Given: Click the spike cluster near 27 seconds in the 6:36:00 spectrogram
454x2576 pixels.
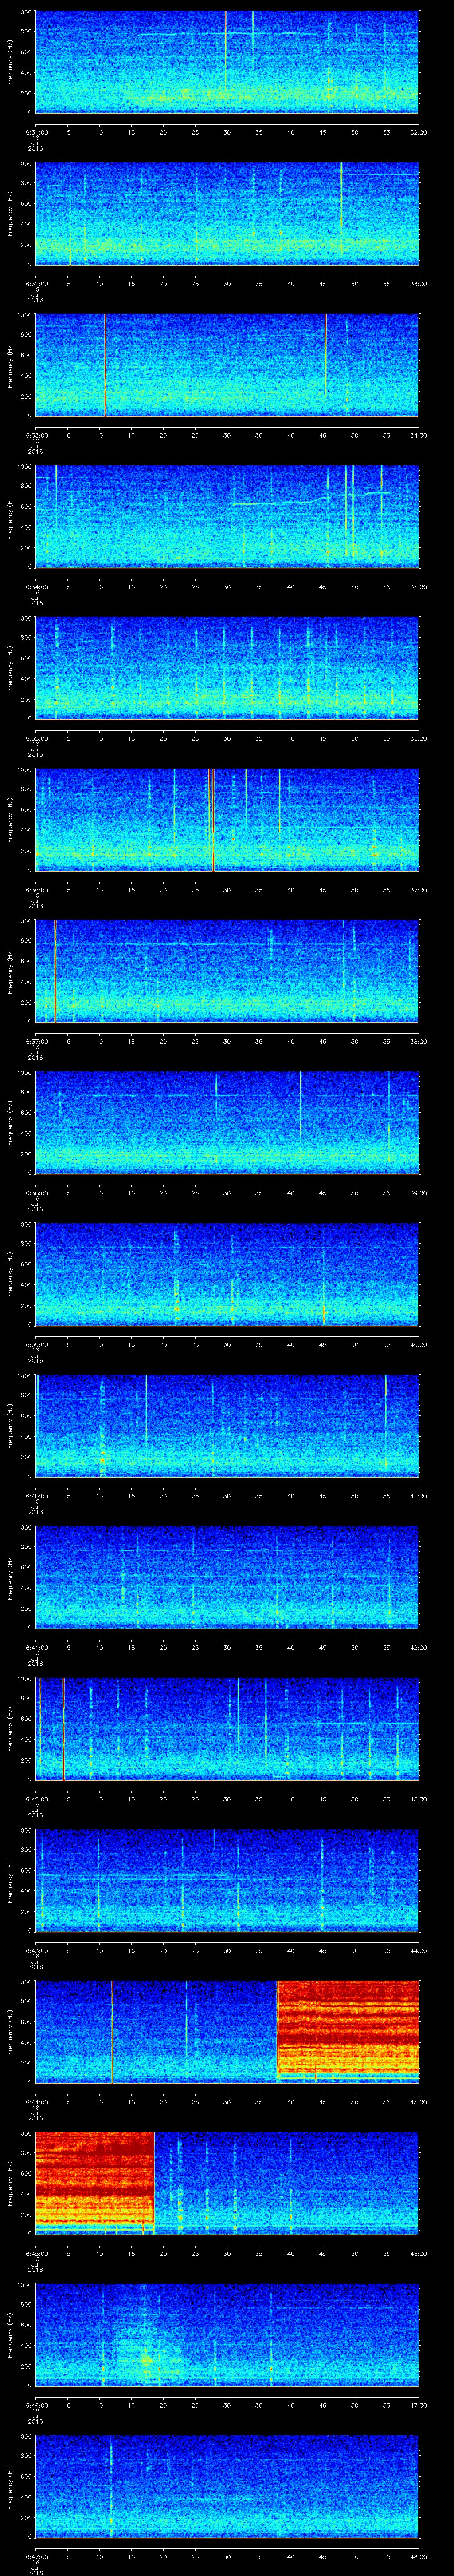Looking at the screenshot, I should (211, 820).
